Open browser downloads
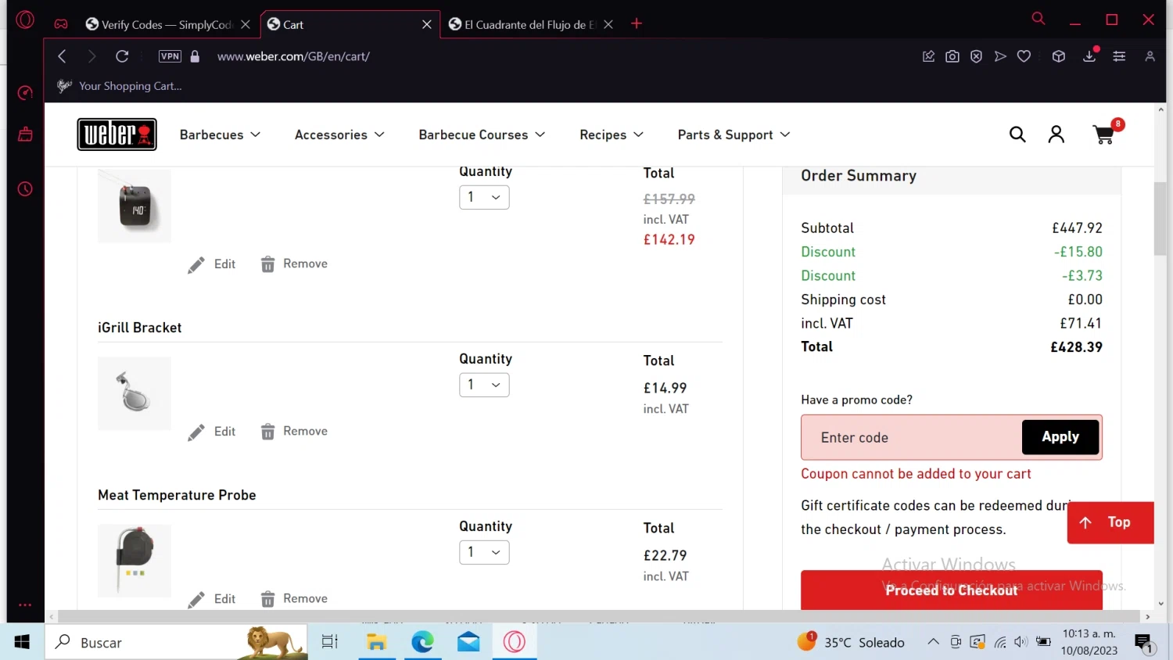The height and width of the screenshot is (660, 1173). click(x=1089, y=56)
